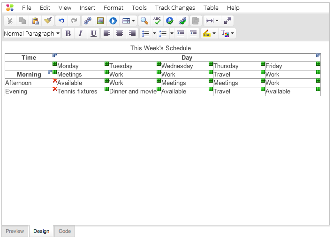Click the green marker in Monday cell
This screenshot has height=239, width=333.
(x=106, y=64)
